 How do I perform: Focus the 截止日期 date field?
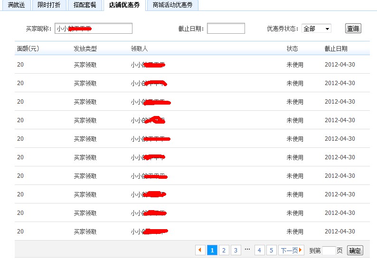tap(226, 29)
